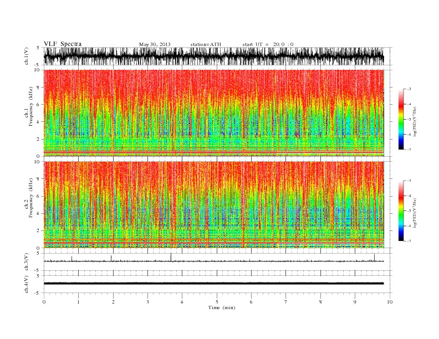
Task: Click the "-7" tick on the ch.2 colorbar
Action: 409,241
